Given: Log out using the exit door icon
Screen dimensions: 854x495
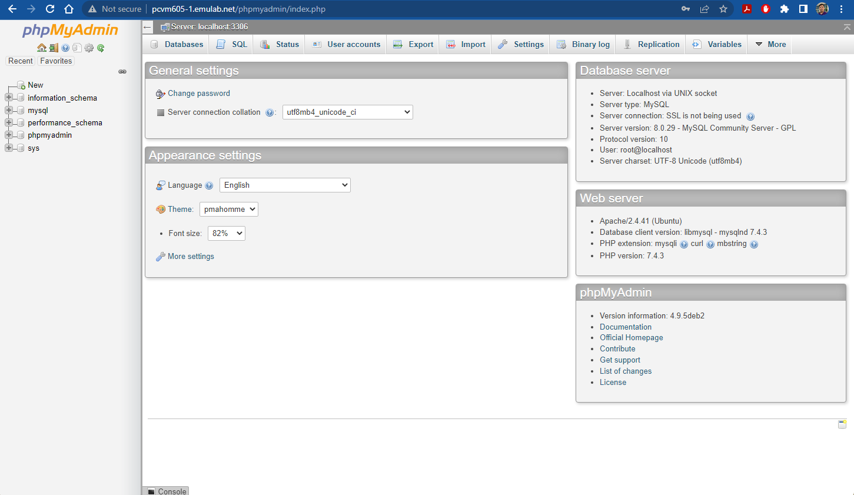Looking at the screenshot, I should (x=53, y=48).
